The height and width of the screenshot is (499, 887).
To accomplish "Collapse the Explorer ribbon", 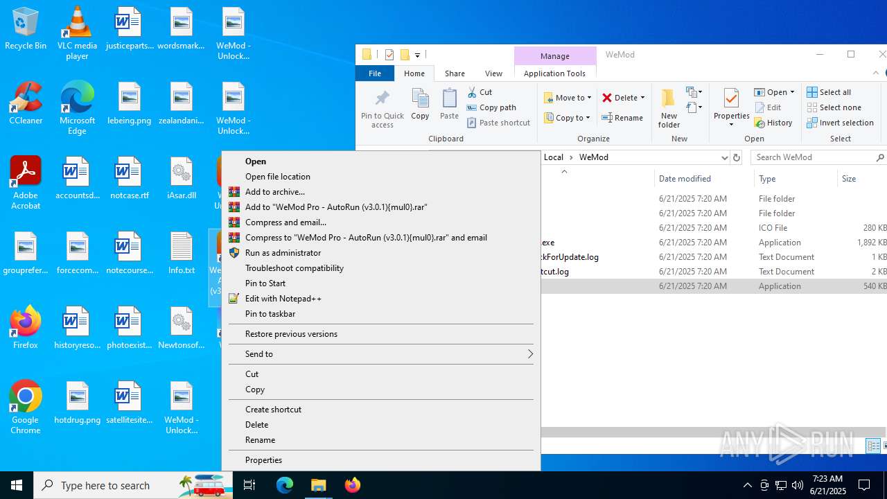I will (876, 73).
